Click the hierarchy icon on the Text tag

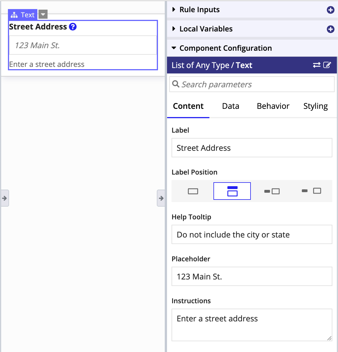tap(14, 15)
